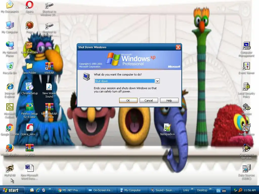Select Google Chrome desktop shortcut
The height and width of the screenshot is (194, 259).
pyautogui.click(x=10, y=130)
